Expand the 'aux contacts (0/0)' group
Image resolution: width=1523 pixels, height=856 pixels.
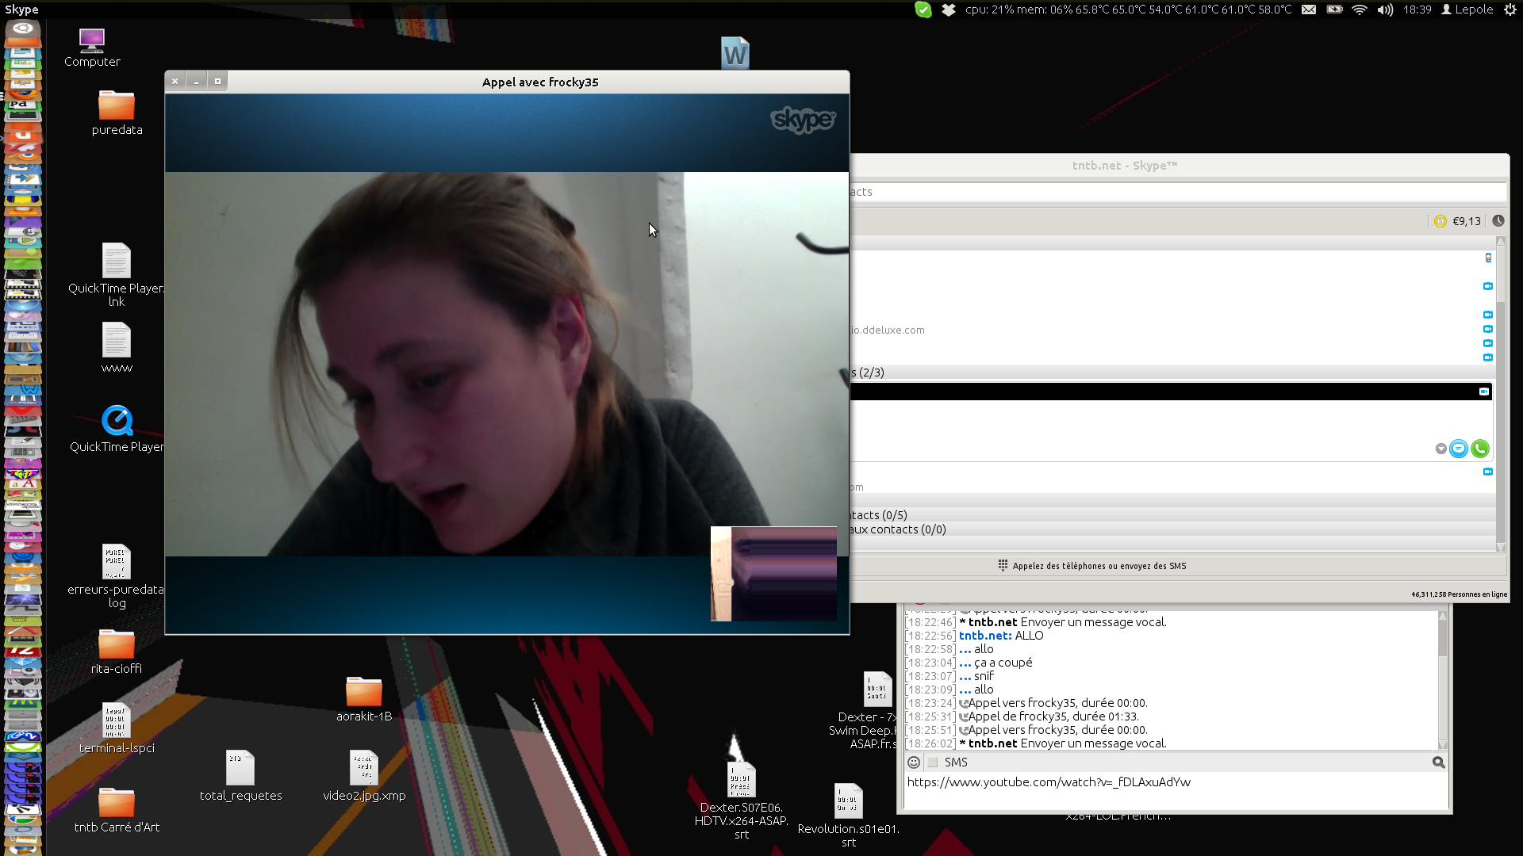(896, 529)
